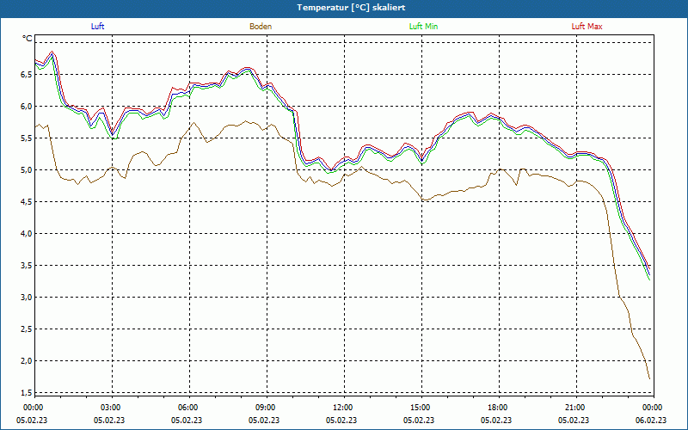Click the 5,0 y-axis value
The image size is (688, 430).
click(26, 169)
